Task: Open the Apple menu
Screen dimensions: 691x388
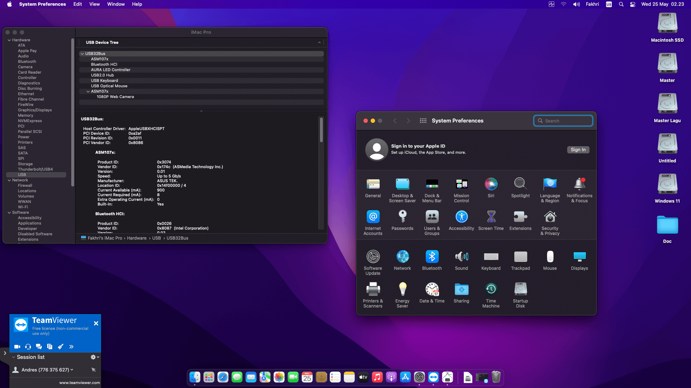Action: click(x=9, y=4)
